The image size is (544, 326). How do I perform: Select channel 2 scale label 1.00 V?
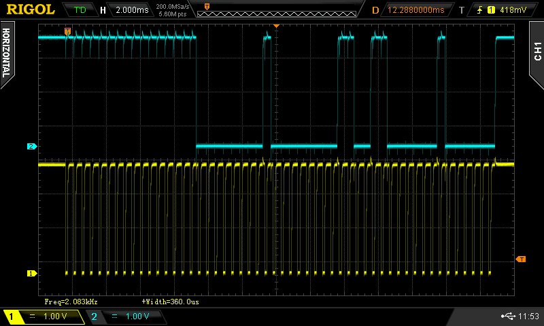137,316
